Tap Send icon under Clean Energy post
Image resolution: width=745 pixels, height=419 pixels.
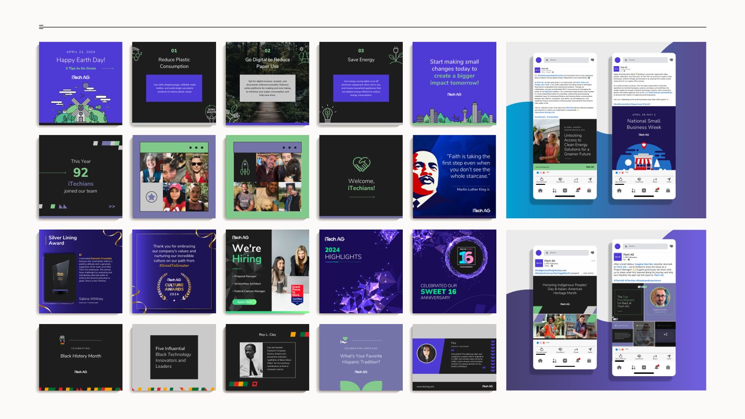[x=590, y=180]
